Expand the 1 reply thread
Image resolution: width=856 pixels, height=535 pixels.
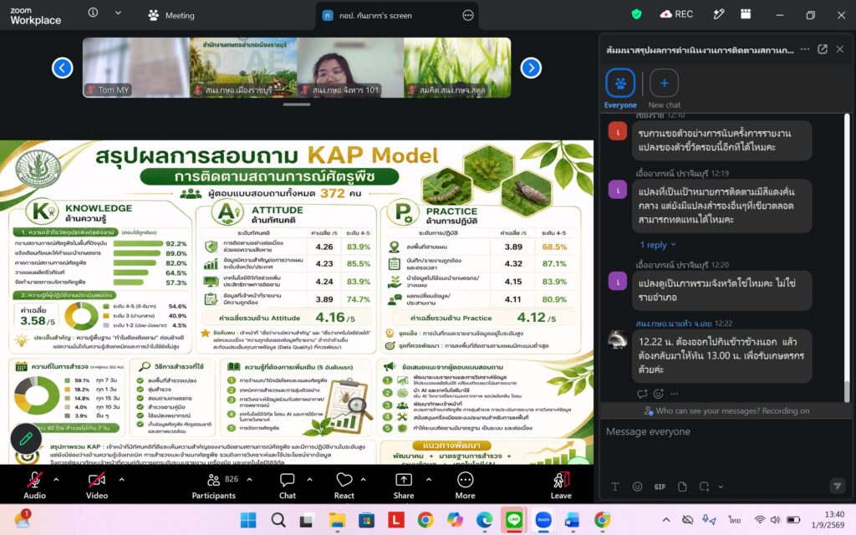[657, 245]
